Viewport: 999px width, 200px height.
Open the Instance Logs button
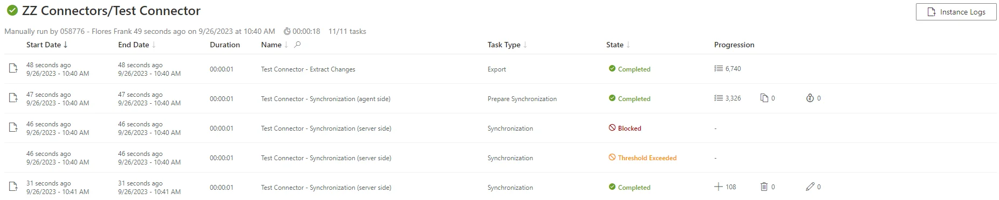click(x=956, y=12)
